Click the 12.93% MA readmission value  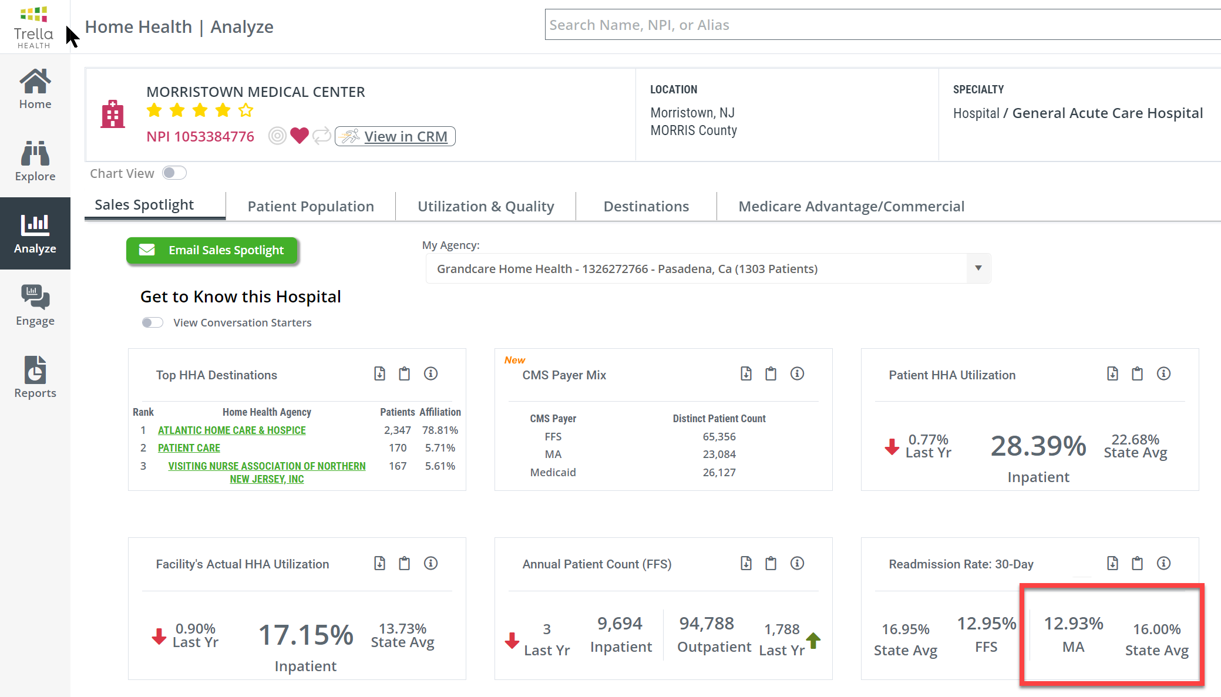(x=1074, y=624)
